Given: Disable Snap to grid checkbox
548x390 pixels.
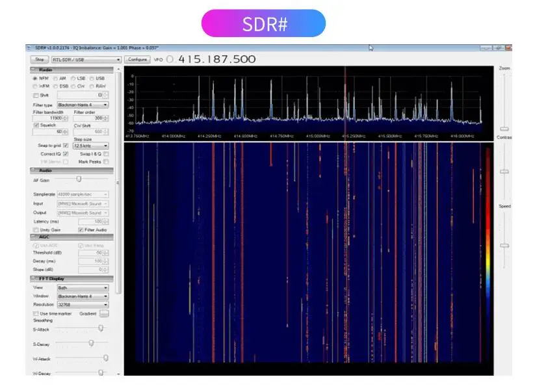Looking at the screenshot, I should tap(65, 146).
